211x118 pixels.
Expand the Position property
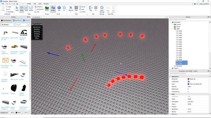click(x=170, y=107)
